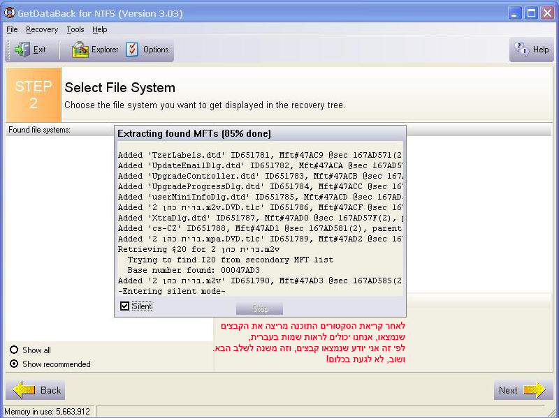The image size is (559, 418).
Task: Click the GetDataBack app icon in title bar
Action: coord(9,13)
